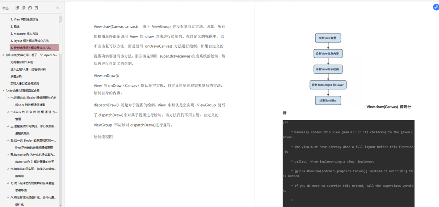Click the remove bookmark icon
Screen dimensions: 439x207
pyautogui.click(x=37, y=7)
